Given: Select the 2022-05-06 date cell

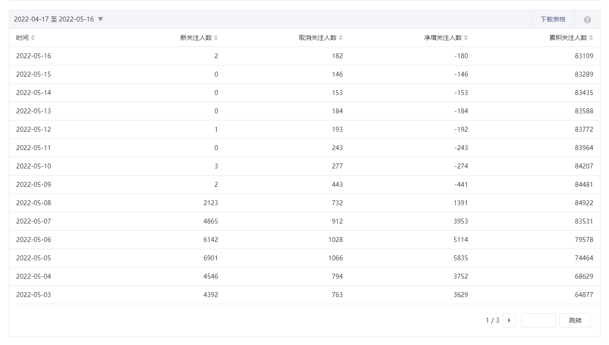Looking at the screenshot, I should tap(34, 240).
